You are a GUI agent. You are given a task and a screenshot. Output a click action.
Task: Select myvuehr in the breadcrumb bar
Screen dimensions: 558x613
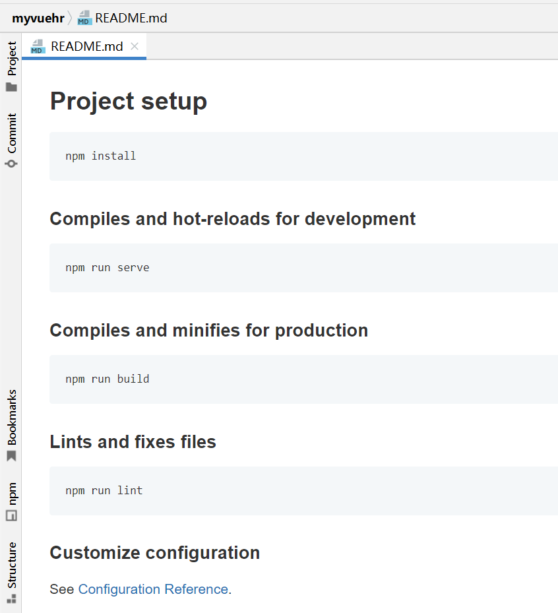pos(38,18)
